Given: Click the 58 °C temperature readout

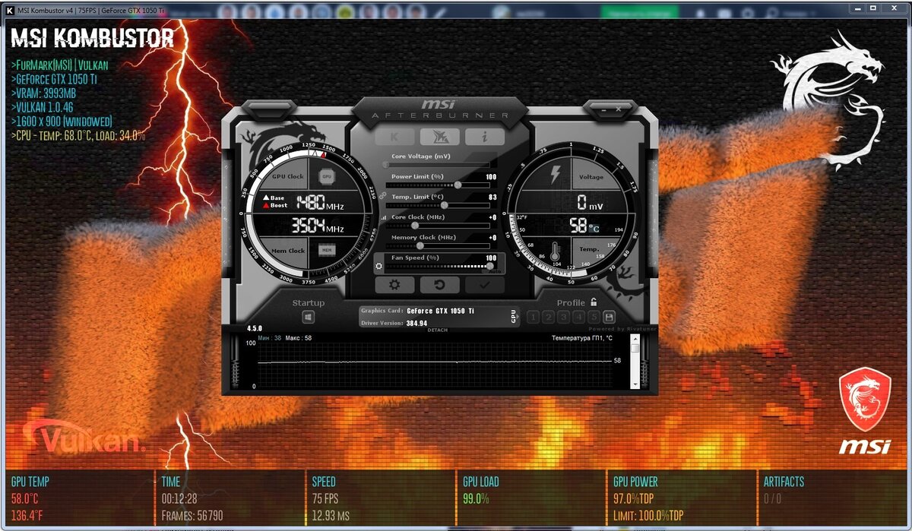Looking at the screenshot, I should tap(584, 226).
